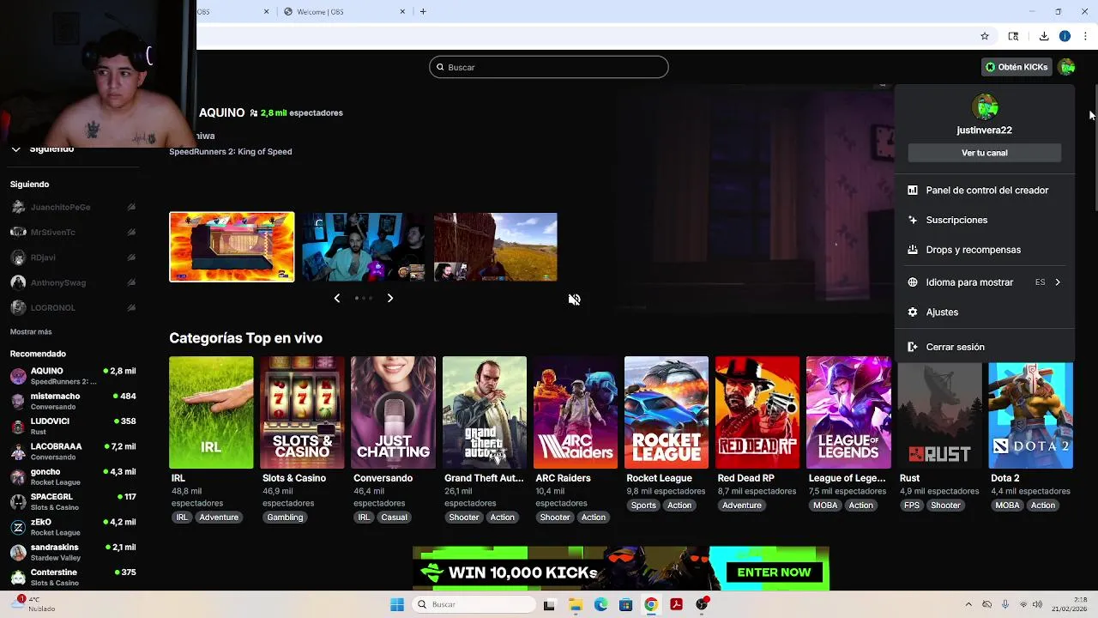Open the Just Chatting category card
The height and width of the screenshot is (618, 1098).
393,413
